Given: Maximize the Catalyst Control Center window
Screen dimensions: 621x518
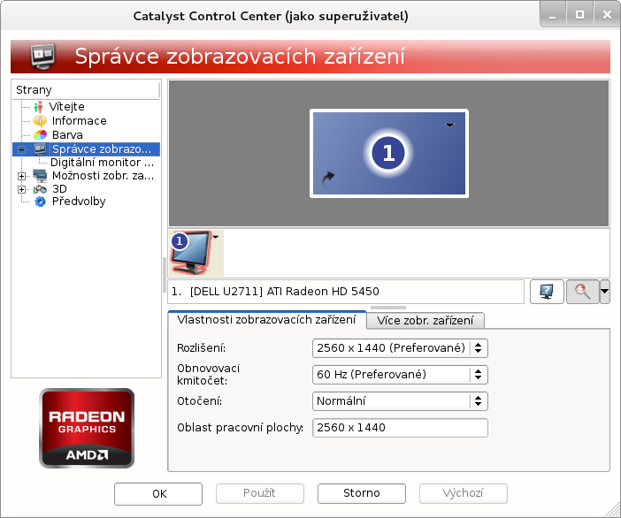Looking at the screenshot, I should pos(579,15).
